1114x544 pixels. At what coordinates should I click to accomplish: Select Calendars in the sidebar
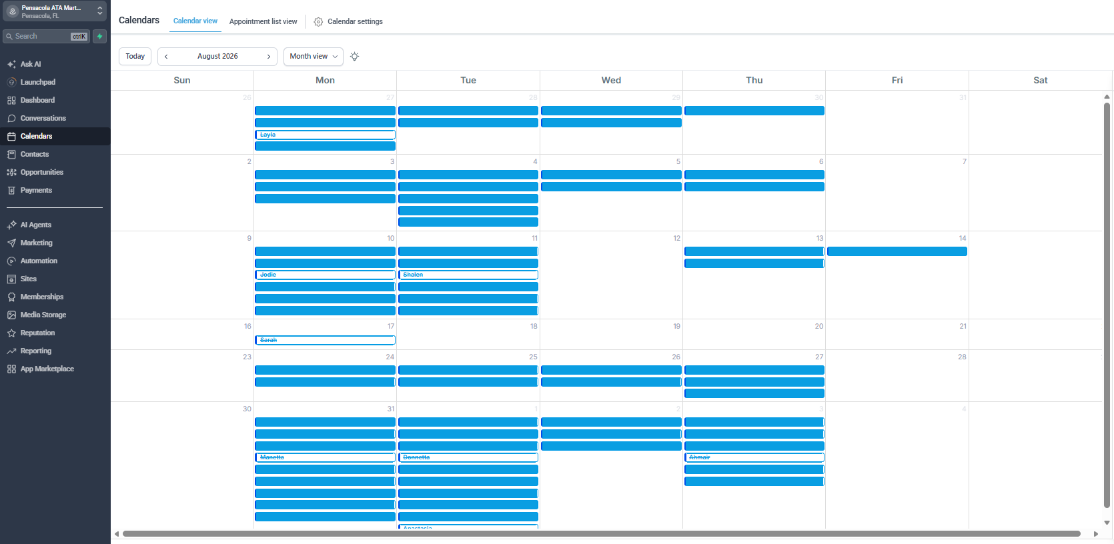[55, 136]
